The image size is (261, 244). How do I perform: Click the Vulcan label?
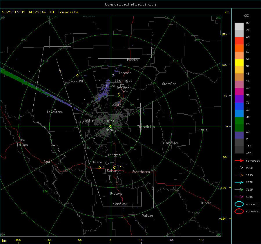click(x=147, y=216)
